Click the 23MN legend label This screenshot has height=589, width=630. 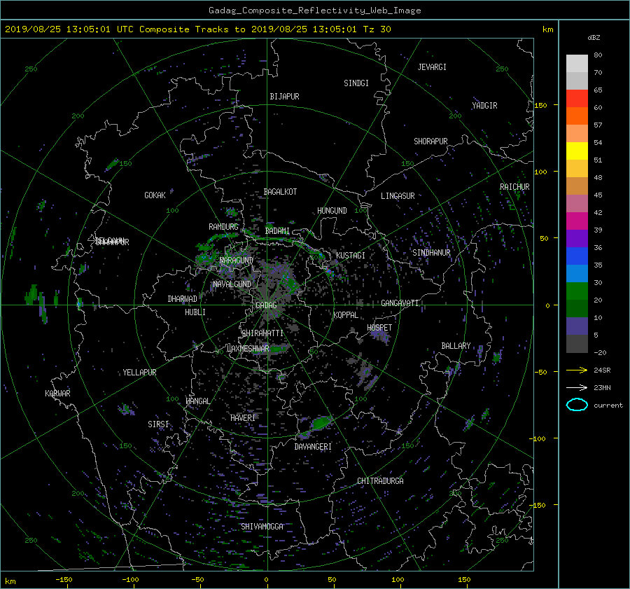tap(602, 387)
